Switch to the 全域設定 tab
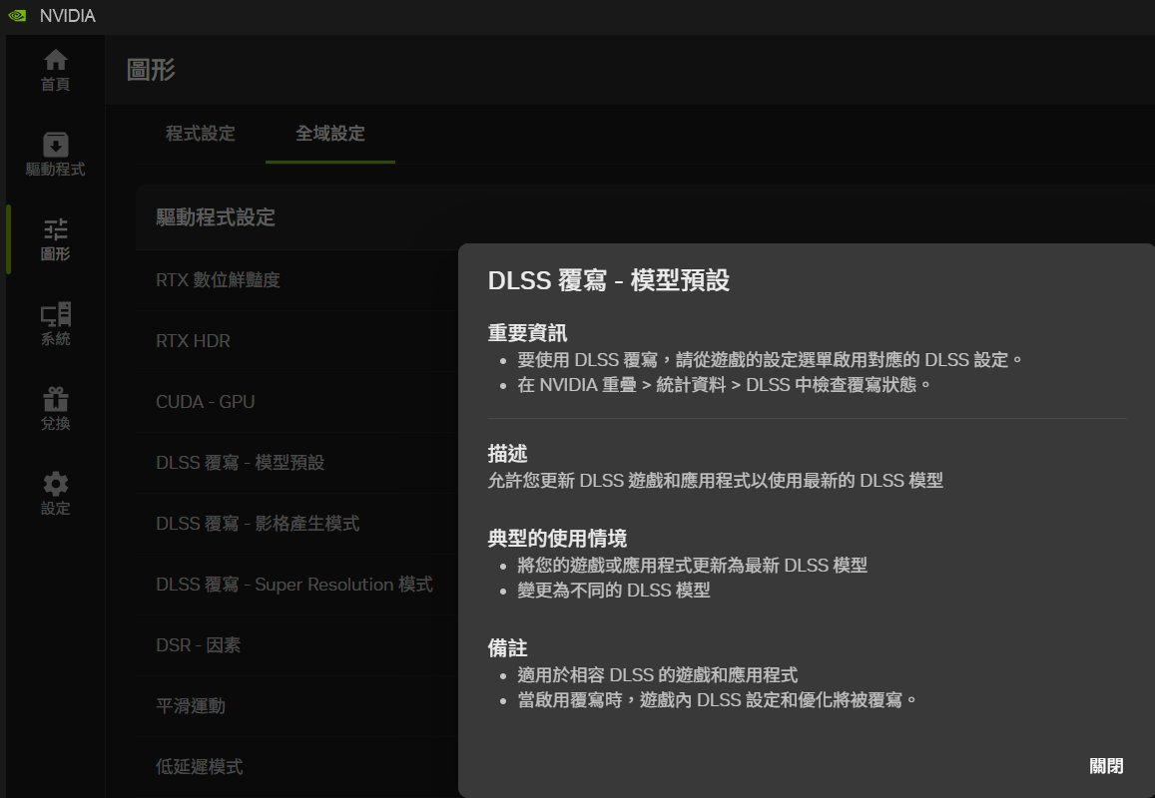The width and height of the screenshot is (1155, 798). 330,134
